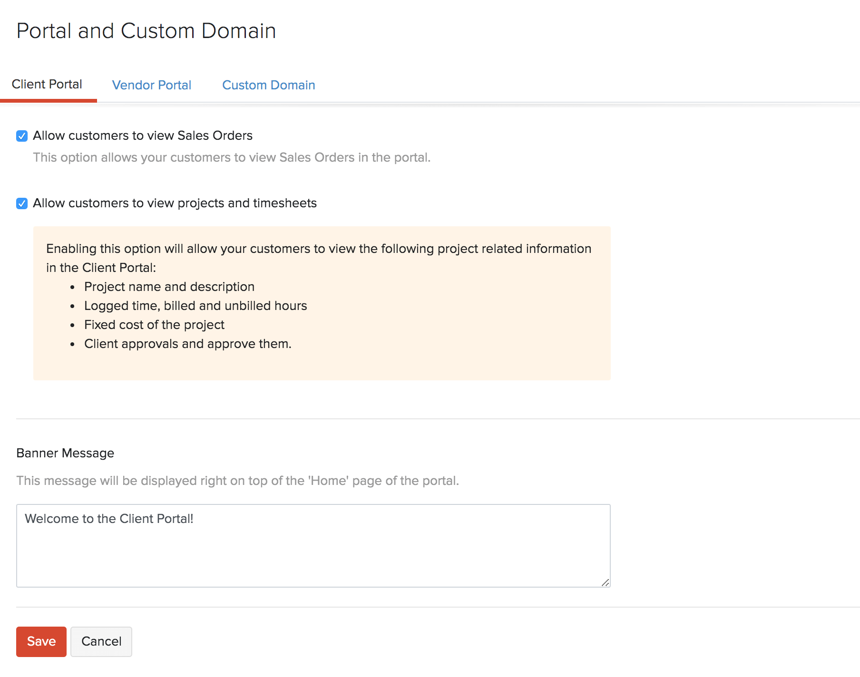Click the 'Portal and Custom Domain' page heading
860x677 pixels.
tap(146, 31)
